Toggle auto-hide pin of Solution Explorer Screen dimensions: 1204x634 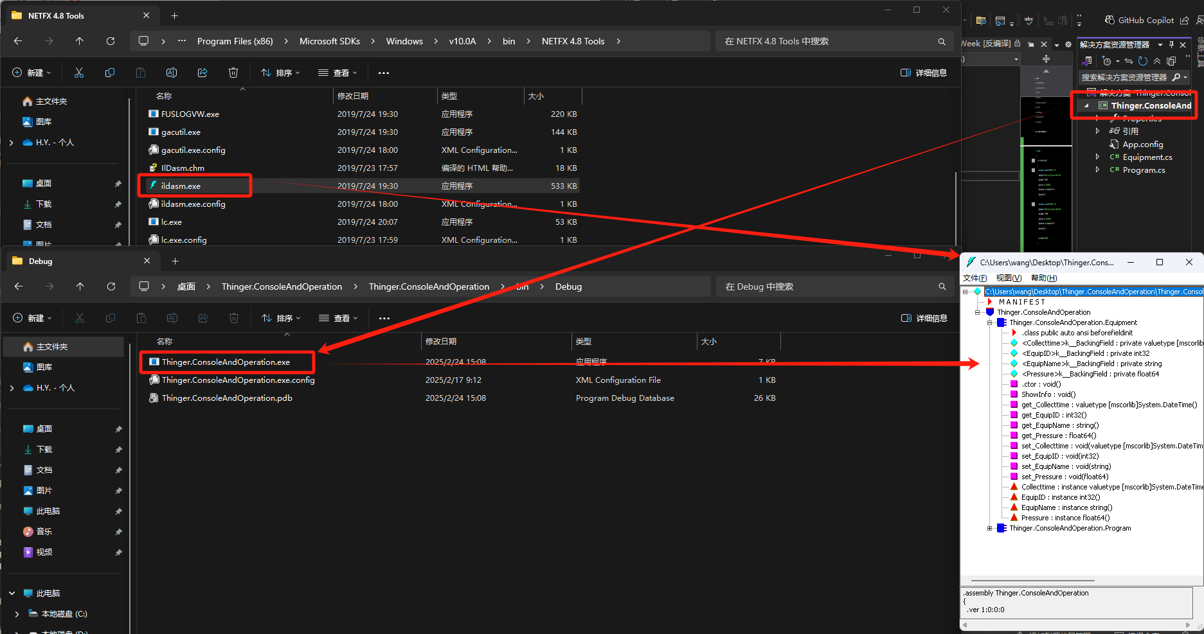click(1172, 44)
